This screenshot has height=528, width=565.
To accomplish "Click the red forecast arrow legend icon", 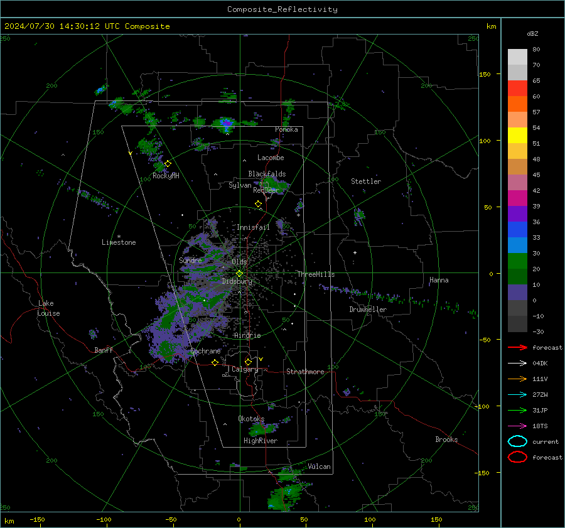I will click(517, 347).
